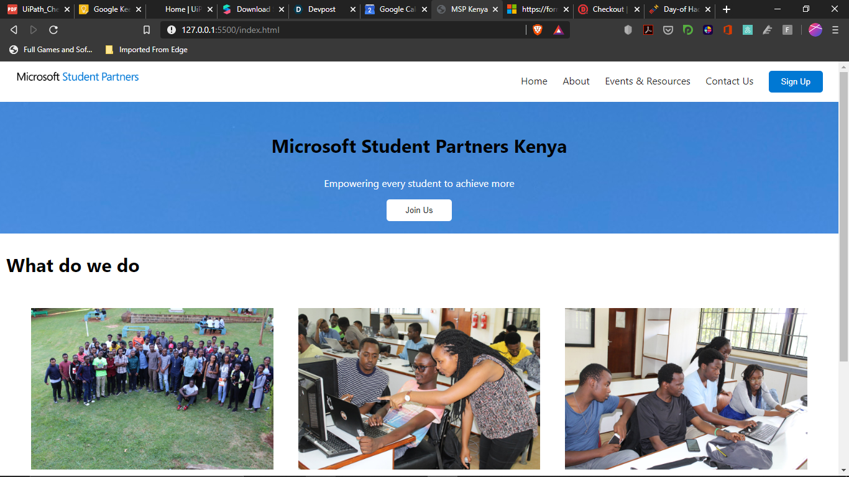Open site info icon beside the URL

tap(172, 30)
